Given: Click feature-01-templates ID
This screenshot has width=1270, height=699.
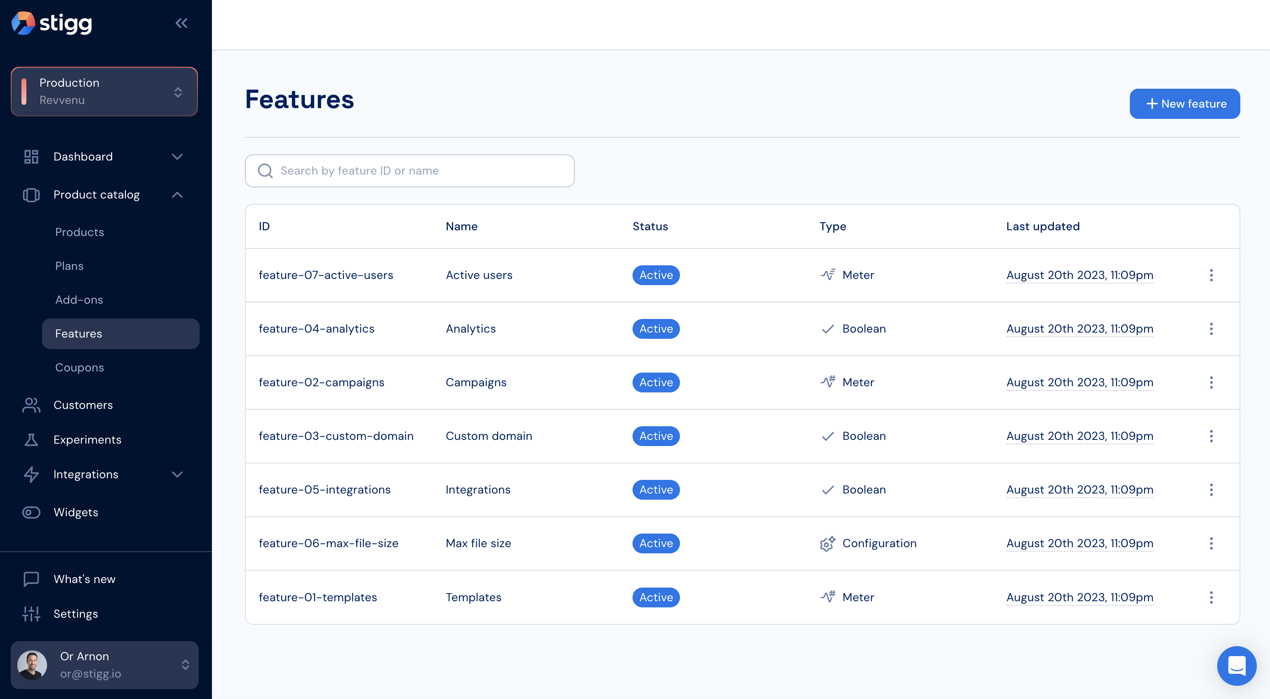Looking at the screenshot, I should pos(318,597).
